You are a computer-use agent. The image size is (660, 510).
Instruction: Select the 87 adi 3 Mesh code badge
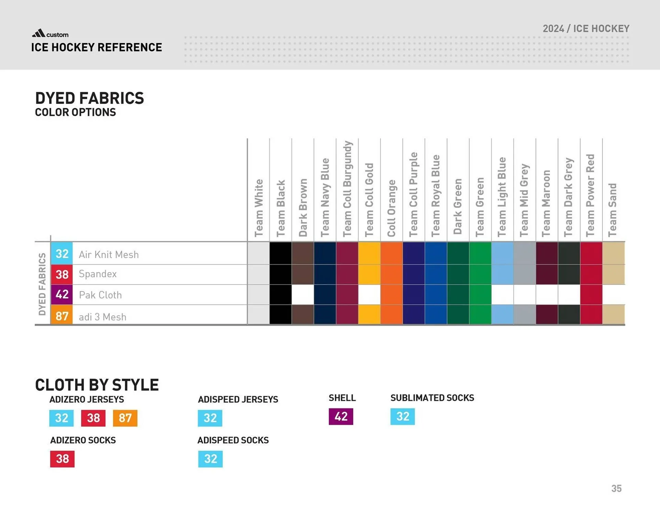(x=62, y=317)
